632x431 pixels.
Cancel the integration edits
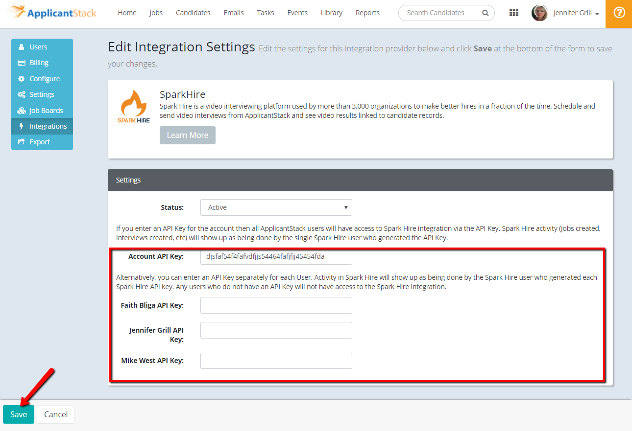pyautogui.click(x=55, y=414)
